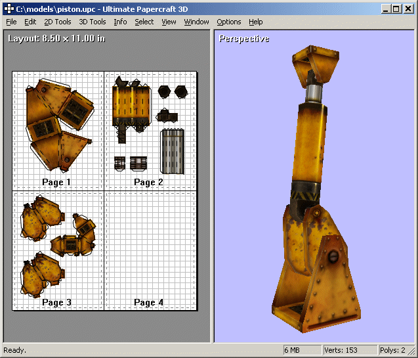The width and height of the screenshot is (418, 358).
Task: Open the Window menu
Action: pos(196,22)
